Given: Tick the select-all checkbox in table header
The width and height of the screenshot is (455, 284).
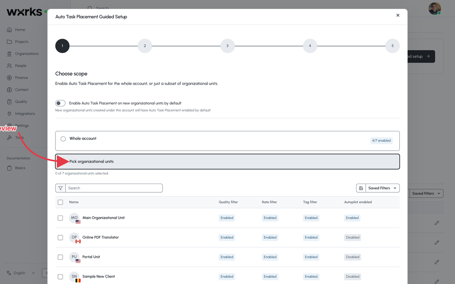Looking at the screenshot, I should pos(60,202).
